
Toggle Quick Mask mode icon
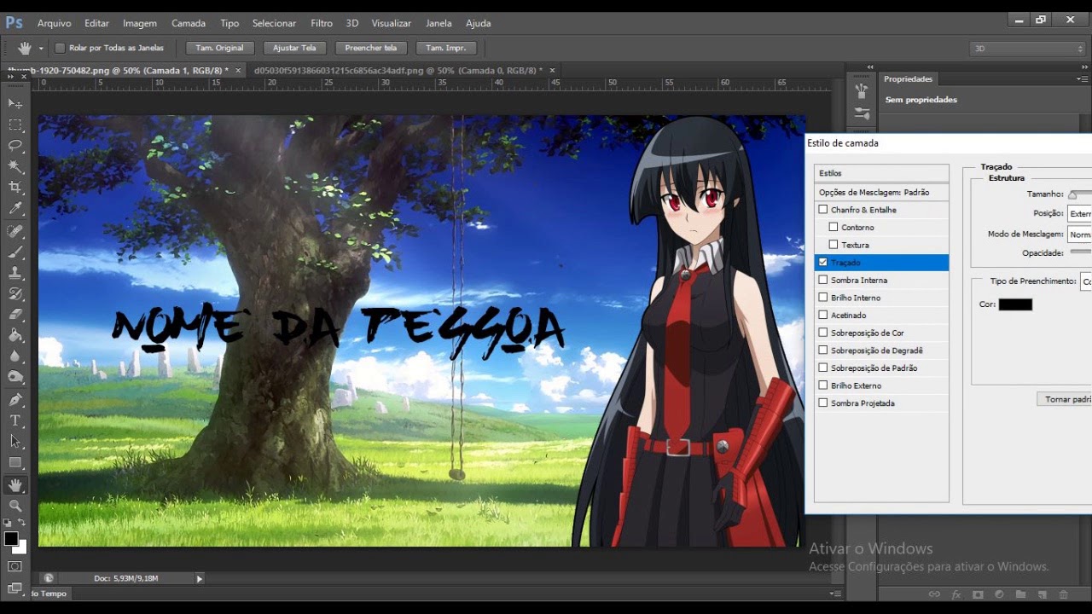tap(15, 566)
